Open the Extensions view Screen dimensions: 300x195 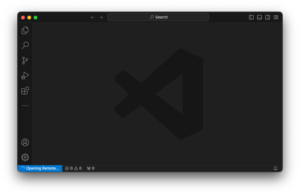coord(25,91)
